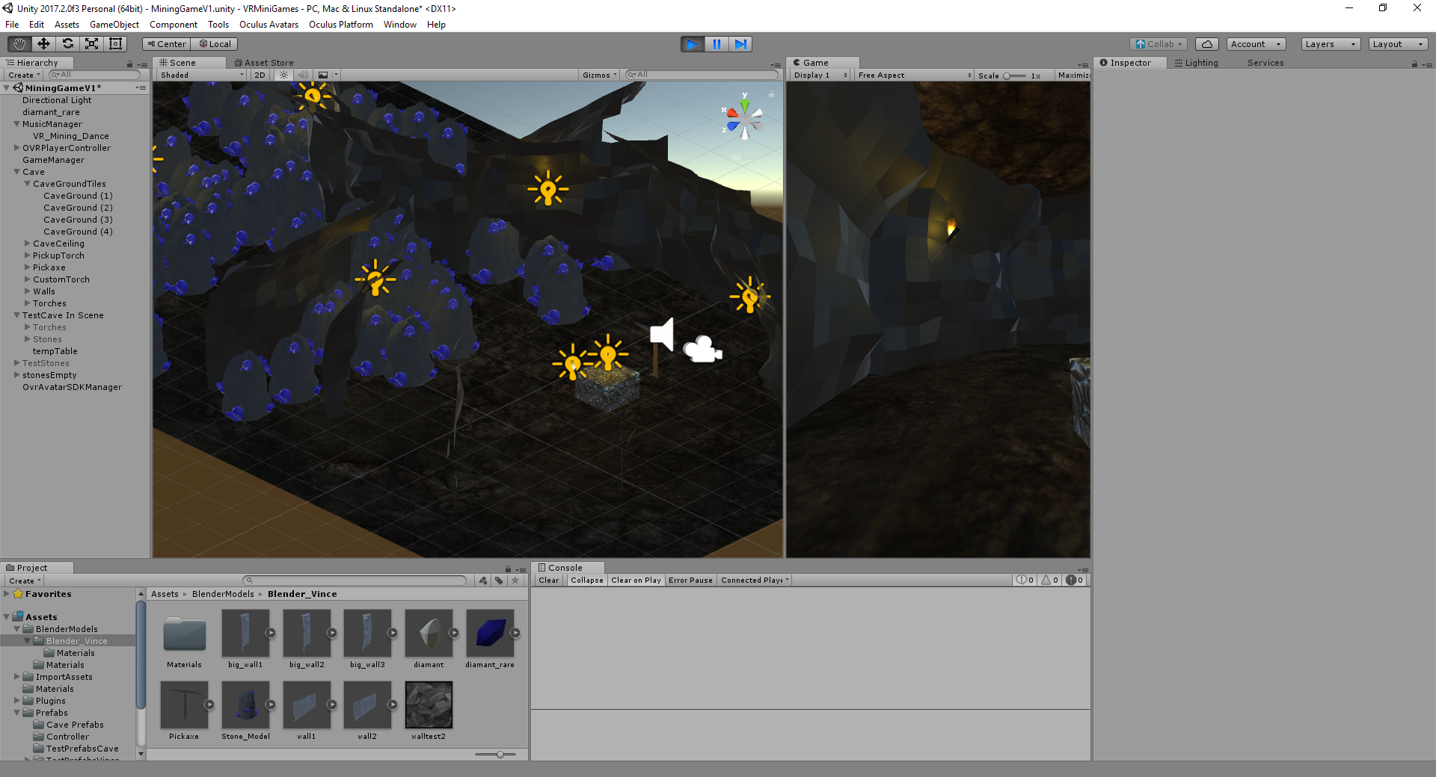Collapse the MusicManager hierarchy item
1436x777 pixels.
[16, 124]
